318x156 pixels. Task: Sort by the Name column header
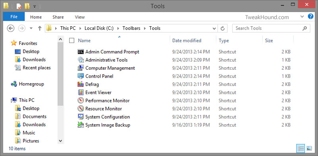84,41
